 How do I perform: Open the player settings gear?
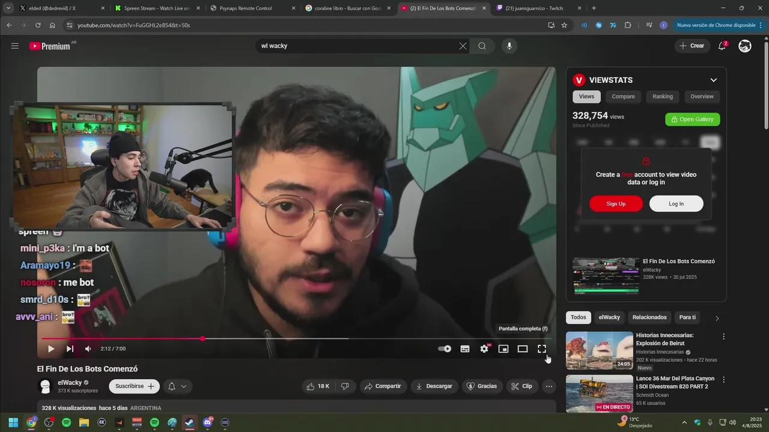[484, 349]
